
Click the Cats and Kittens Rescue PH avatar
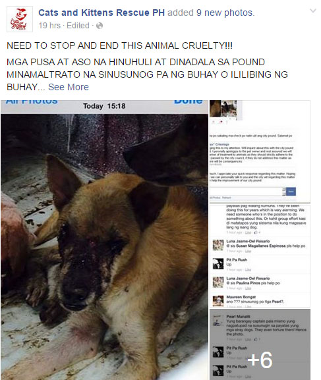pos(20,19)
